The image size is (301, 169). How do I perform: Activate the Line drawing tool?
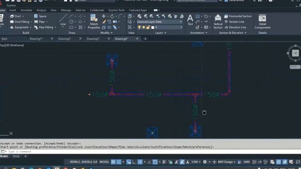click(x=63, y=20)
